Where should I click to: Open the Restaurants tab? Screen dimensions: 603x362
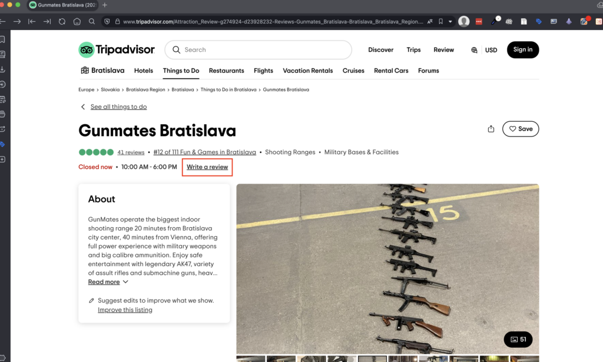pos(227,71)
